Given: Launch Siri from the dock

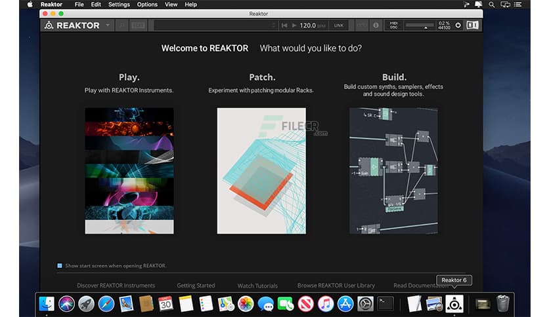Looking at the screenshot, I should click(66, 304).
